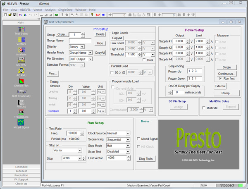Screen dimensions: 248x189
Task: Click the New file toolbar icon
Action: pos(5,15)
